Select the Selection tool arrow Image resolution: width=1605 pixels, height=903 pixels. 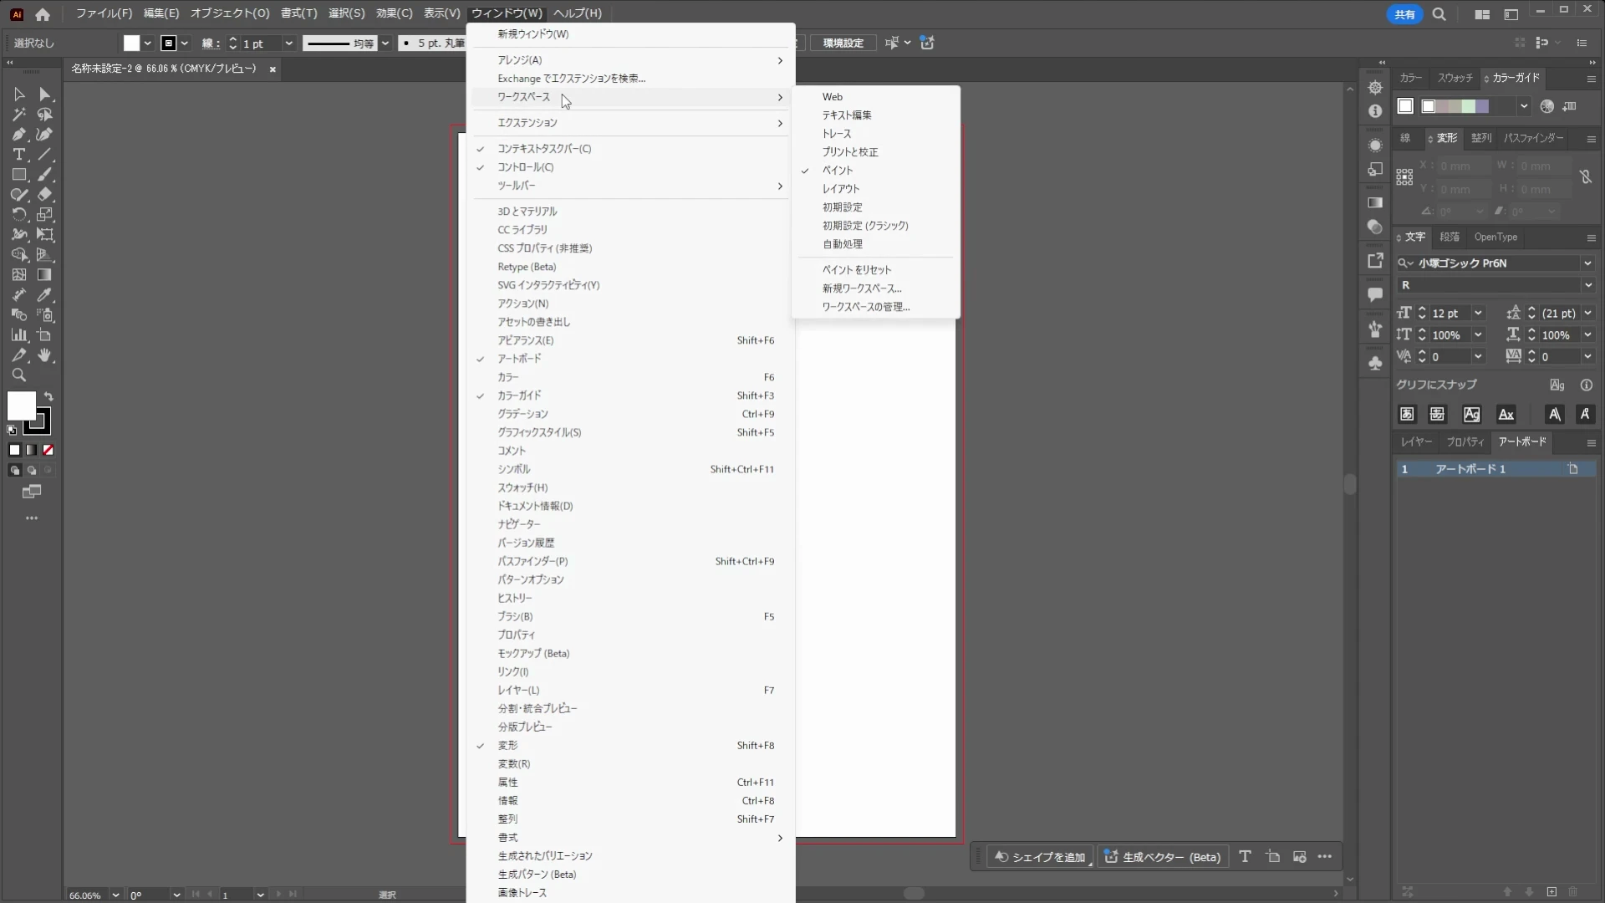tap(18, 94)
